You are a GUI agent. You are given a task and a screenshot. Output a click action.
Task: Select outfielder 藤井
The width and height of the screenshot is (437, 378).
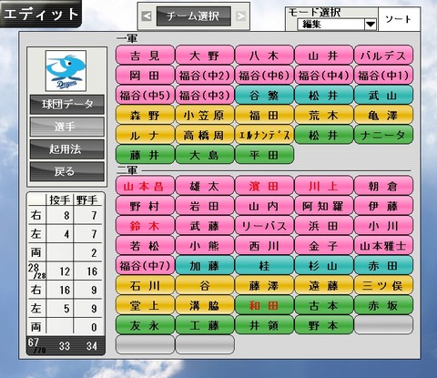click(145, 155)
